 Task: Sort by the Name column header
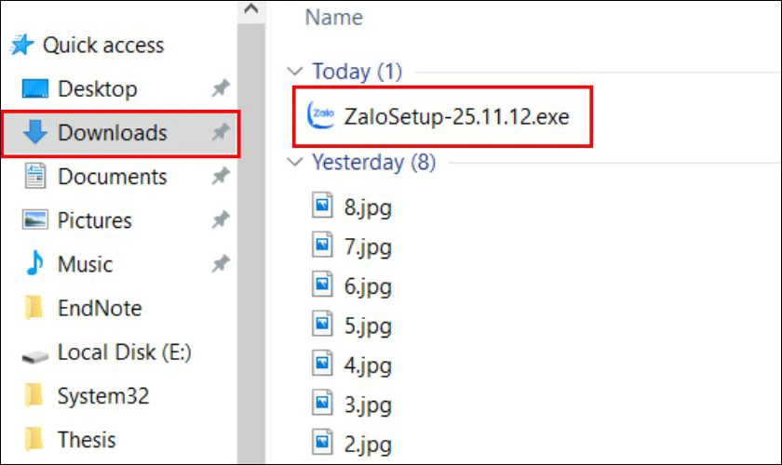pyautogui.click(x=334, y=17)
